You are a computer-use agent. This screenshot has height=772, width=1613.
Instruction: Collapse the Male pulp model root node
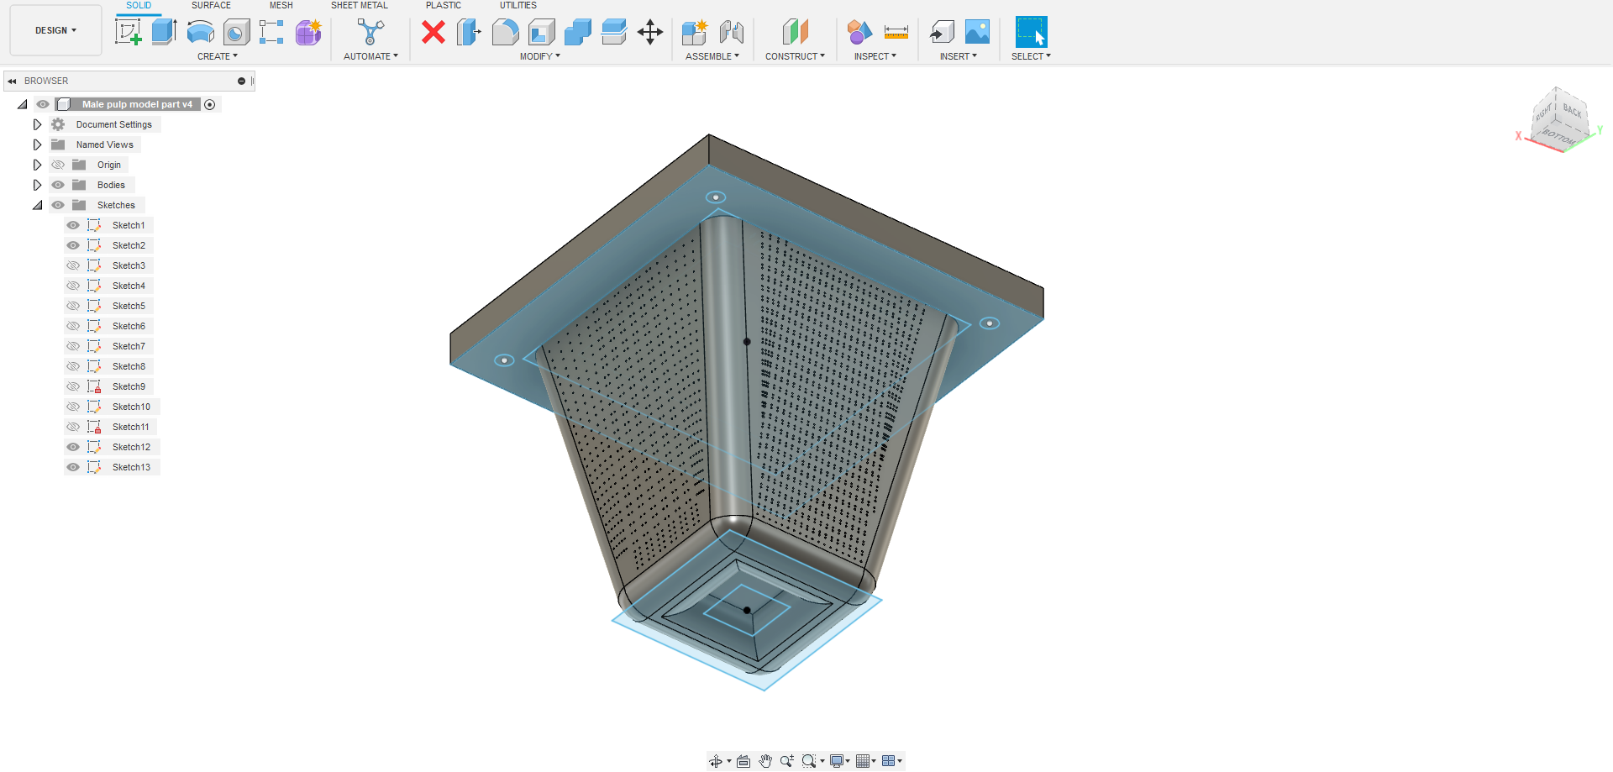(x=22, y=104)
